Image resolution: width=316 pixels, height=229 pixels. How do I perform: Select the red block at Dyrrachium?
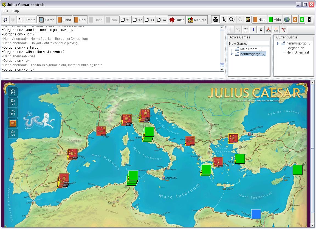(190, 141)
